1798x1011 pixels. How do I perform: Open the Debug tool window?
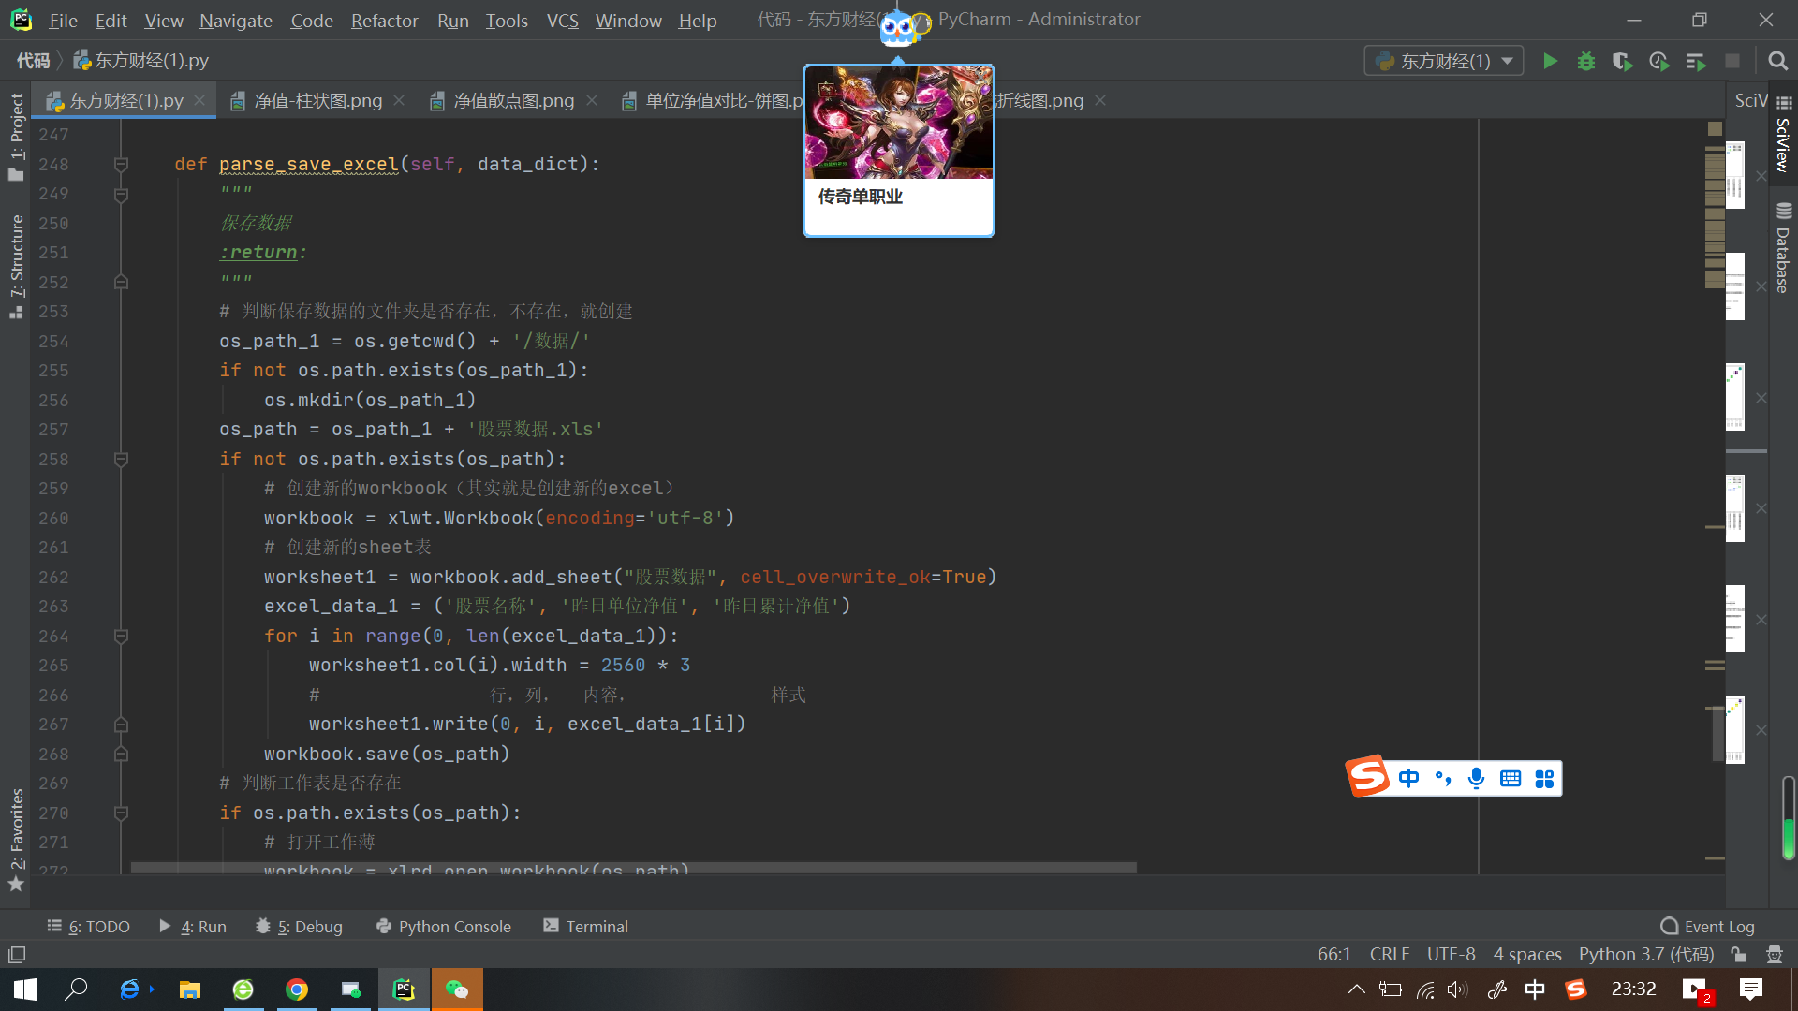[299, 926]
